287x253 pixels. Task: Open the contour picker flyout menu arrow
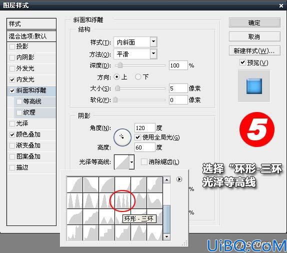tap(179, 179)
